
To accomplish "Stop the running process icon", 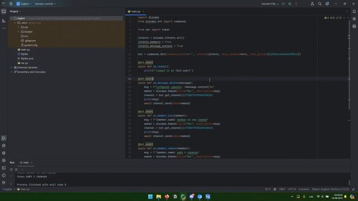I will pos(16,170).
